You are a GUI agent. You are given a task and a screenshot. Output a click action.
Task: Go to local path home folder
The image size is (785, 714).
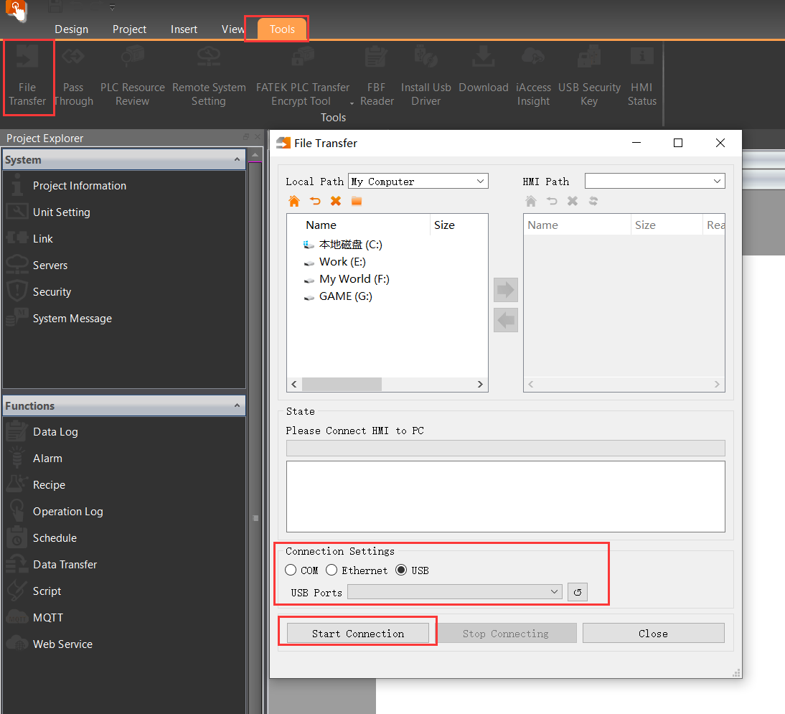pyautogui.click(x=294, y=201)
